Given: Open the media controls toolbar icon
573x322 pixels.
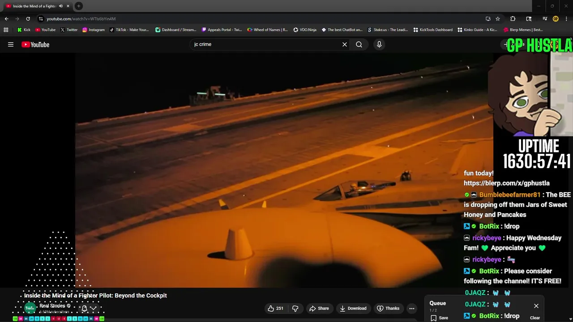Looking at the screenshot, I should [545, 19].
